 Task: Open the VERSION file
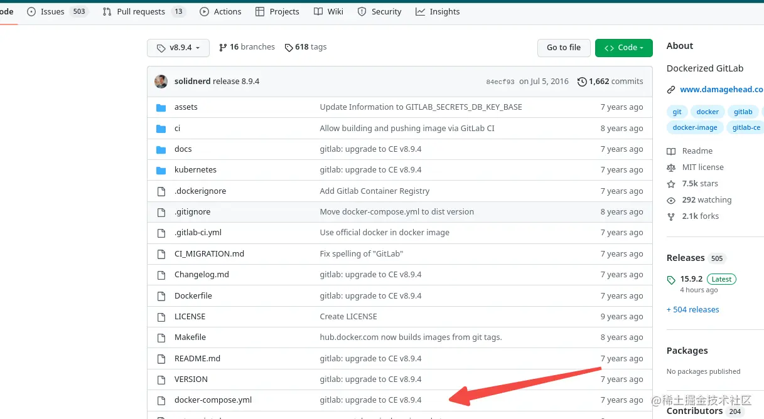click(191, 379)
